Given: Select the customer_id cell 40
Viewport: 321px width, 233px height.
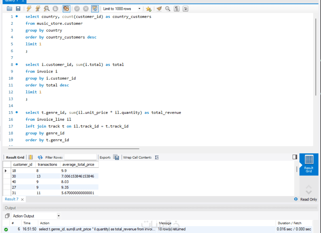Looking at the screenshot, I should pos(24,182).
